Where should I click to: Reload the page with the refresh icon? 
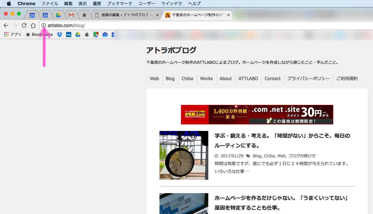[24, 25]
